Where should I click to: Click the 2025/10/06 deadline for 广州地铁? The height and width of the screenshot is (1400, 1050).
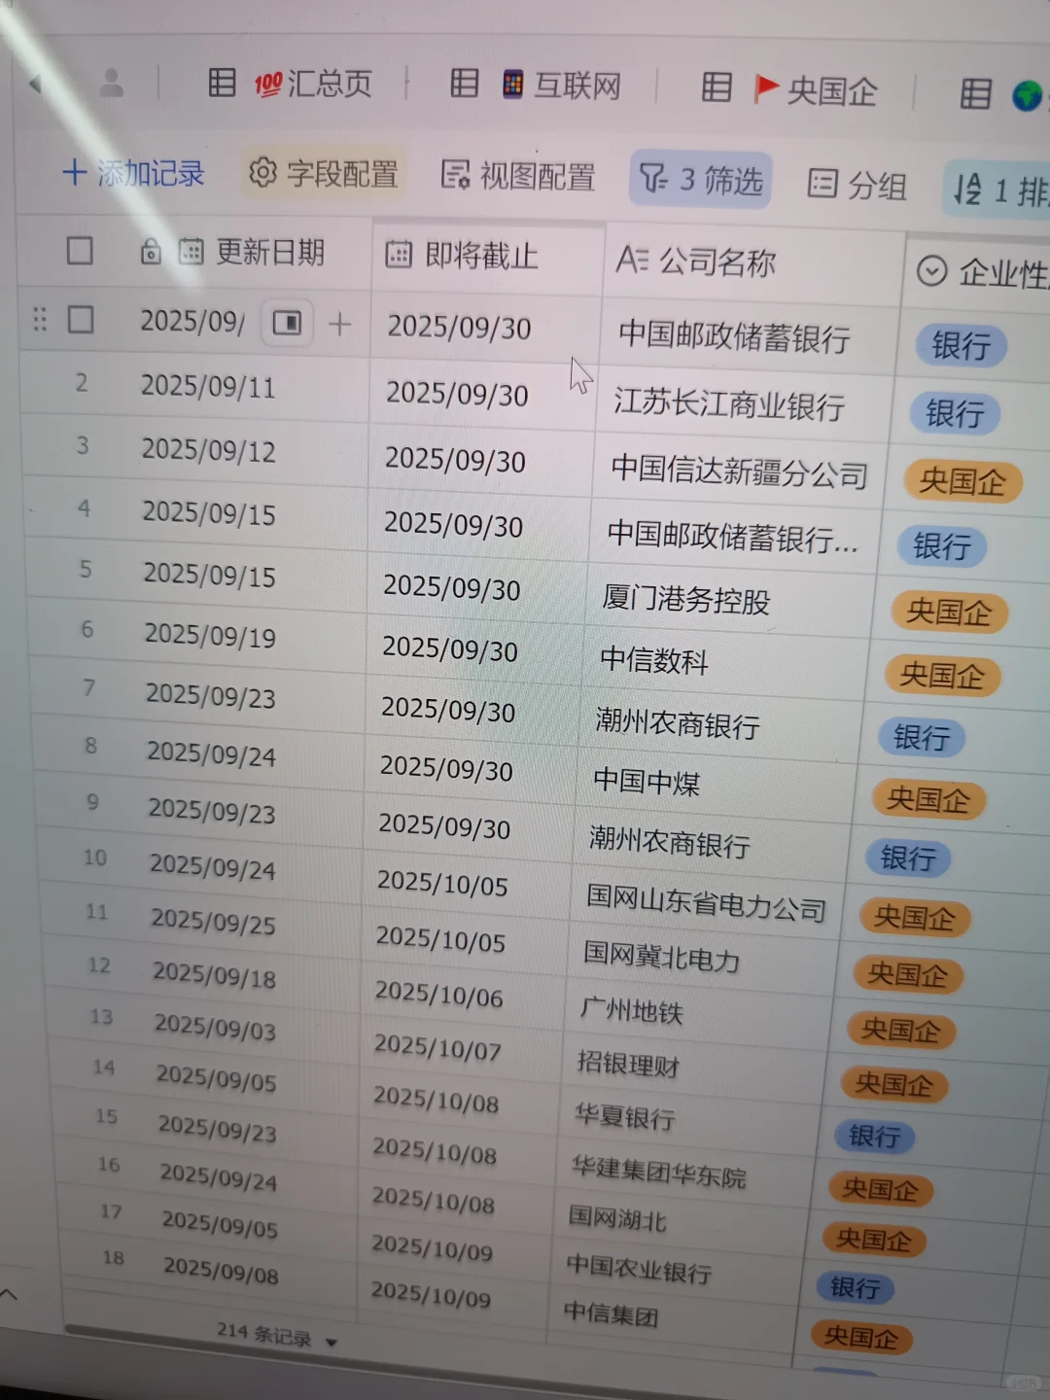pos(438,994)
